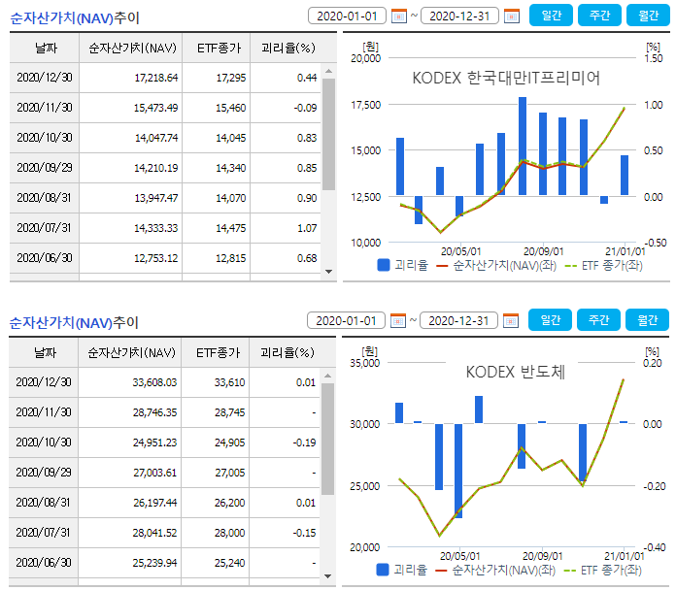Edit the 2020-12-31 end date in top panel
The image size is (676, 590).
tap(459, 16)
